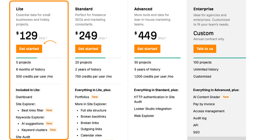The height and width of the screenshot is (140, 256).
Task: Get started with the Advanced plan
Action: [147, 49]
